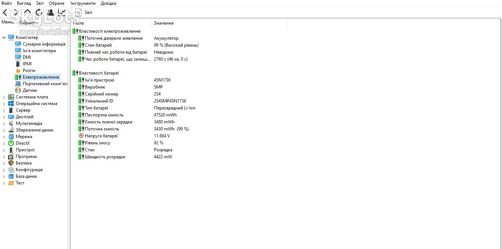
Task: Click the DMI icon in the tree
Action: point(18,57)
